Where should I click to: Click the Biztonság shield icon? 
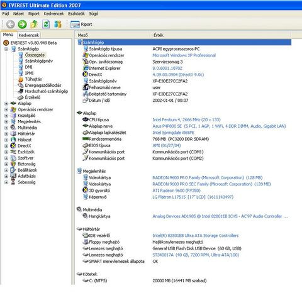click(x=13, y=164)
